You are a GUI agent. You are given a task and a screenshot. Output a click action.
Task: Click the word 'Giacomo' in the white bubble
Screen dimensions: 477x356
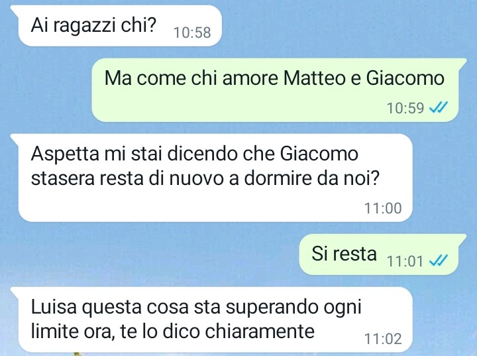click(x=319, y=154)
